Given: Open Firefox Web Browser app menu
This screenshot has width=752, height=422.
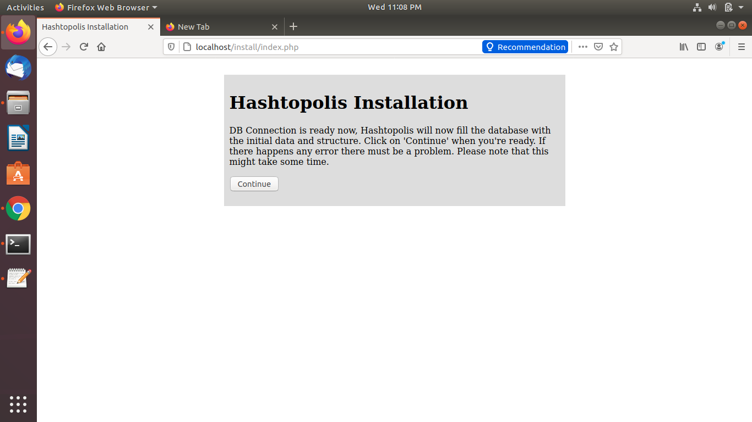Looking at the screenshot, I should pyautogui.click(x=106, y=7).
